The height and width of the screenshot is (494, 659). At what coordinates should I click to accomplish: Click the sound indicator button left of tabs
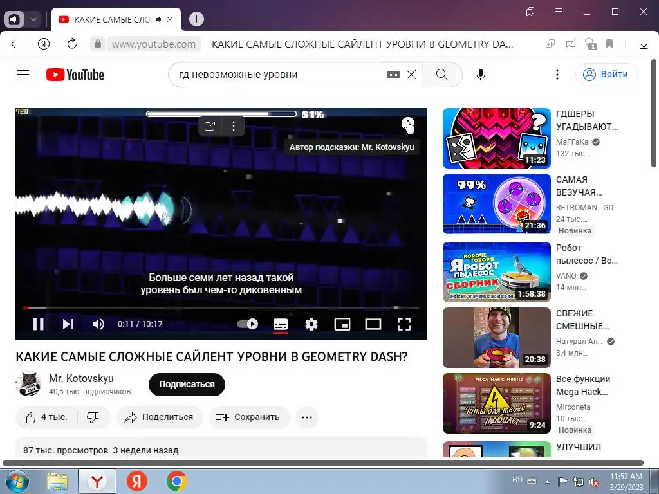[x=14, y=19]
